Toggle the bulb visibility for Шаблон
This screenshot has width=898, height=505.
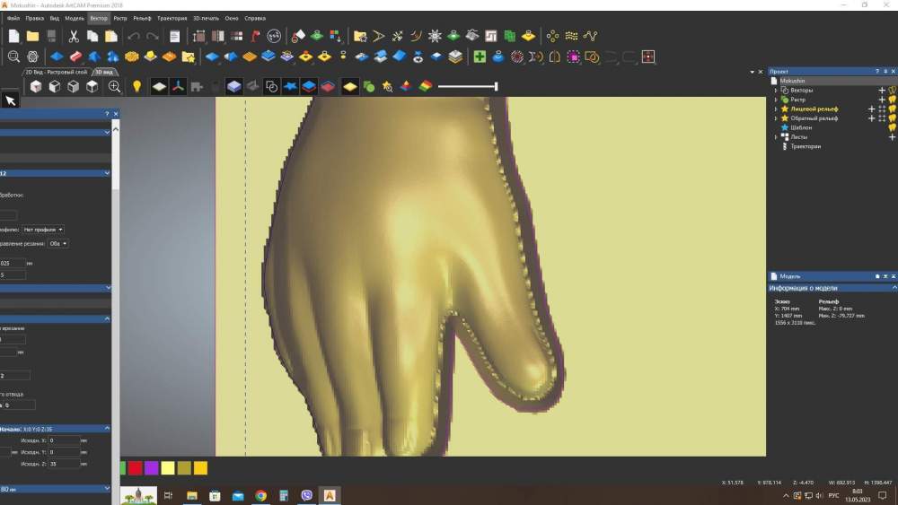[893, 127]
